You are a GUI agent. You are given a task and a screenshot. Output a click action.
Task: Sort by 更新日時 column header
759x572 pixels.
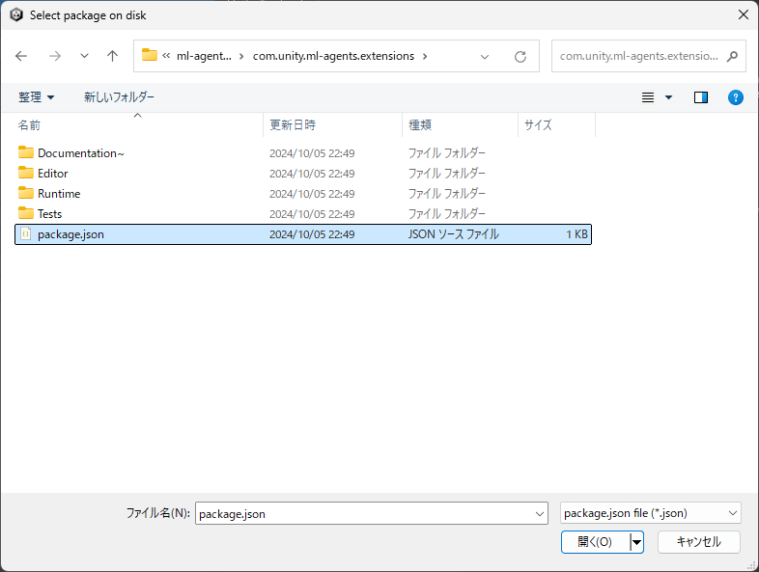(x=333, y=125)
